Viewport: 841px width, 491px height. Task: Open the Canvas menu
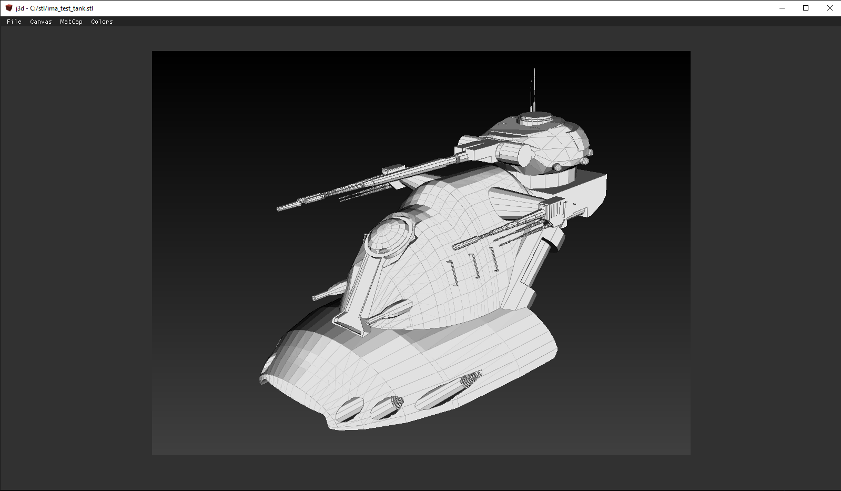tap(41, 22)
